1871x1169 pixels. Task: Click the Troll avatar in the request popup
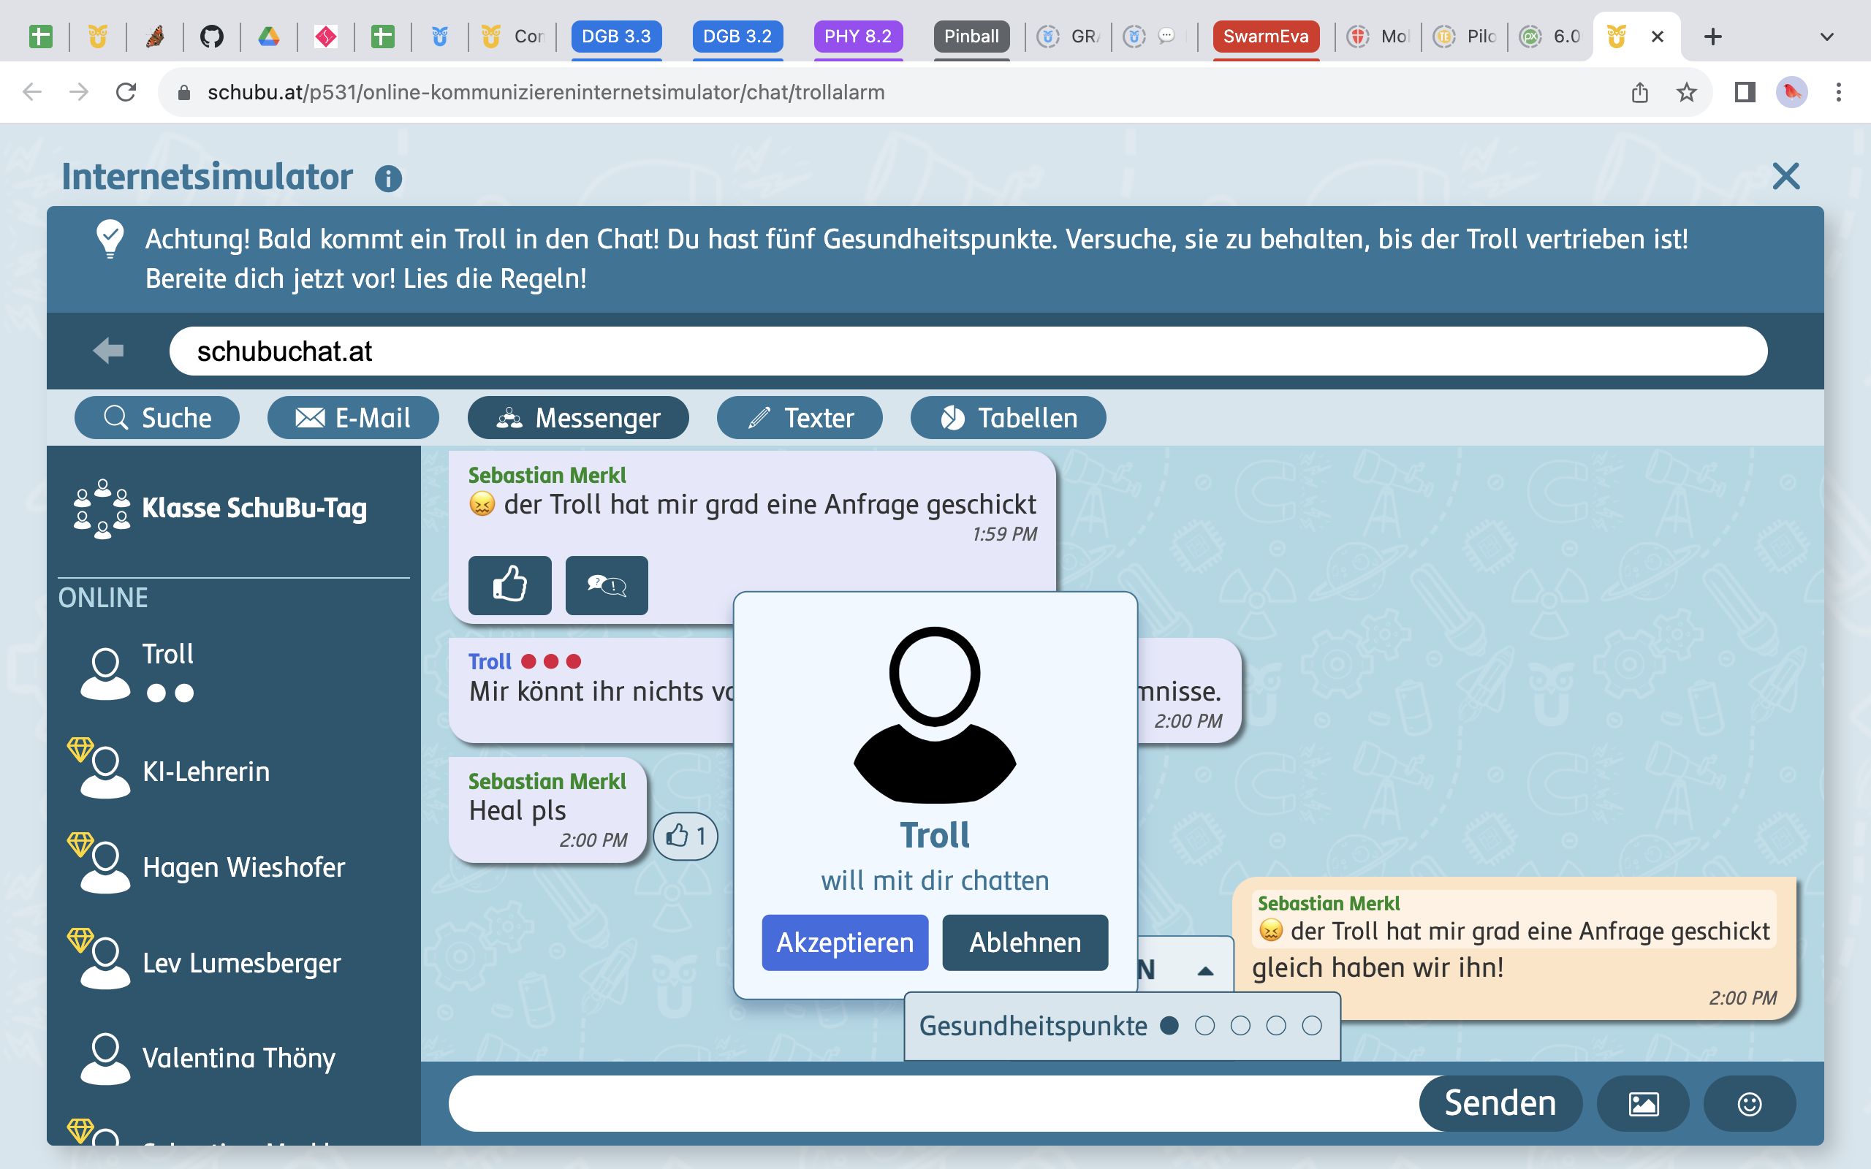(x=935, y=715)
